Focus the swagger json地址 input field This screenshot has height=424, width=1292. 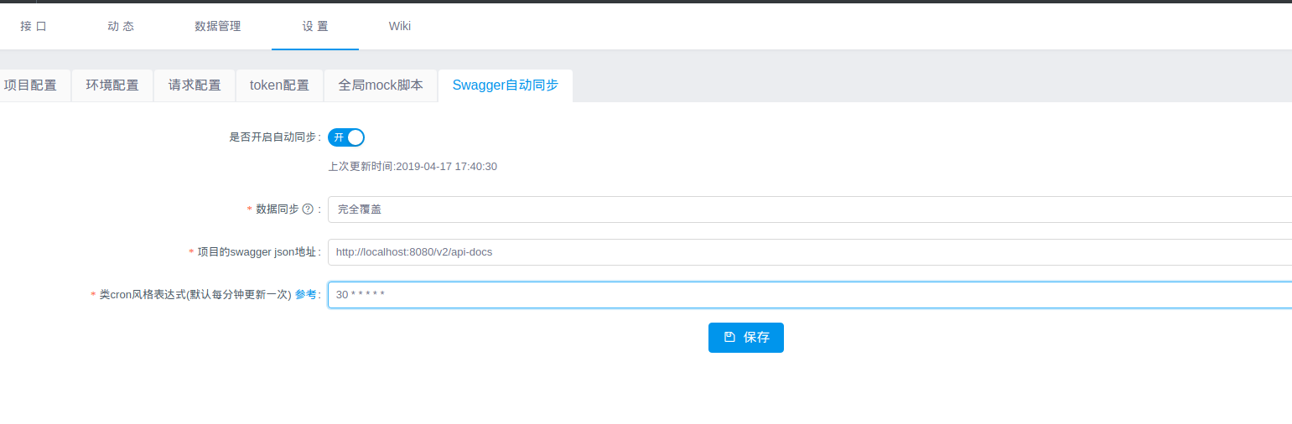pyautogui.click(x=810, y=252)
